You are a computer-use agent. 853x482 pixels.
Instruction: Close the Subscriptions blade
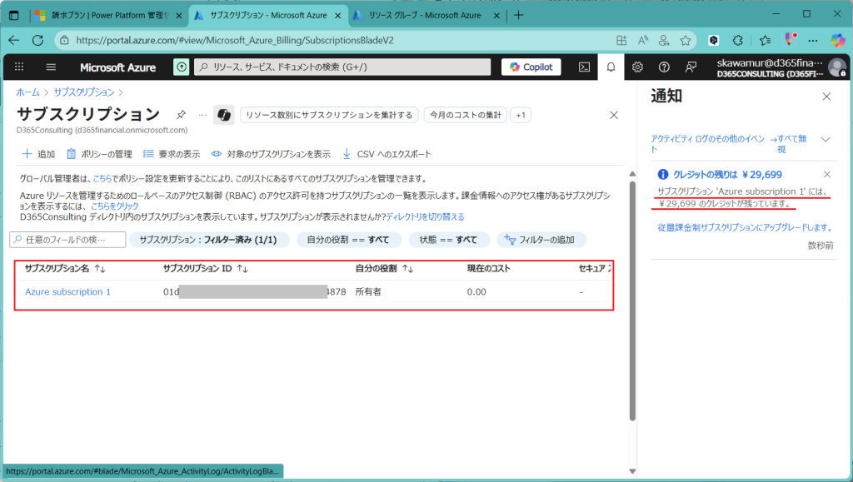click(x=614, y=115)
